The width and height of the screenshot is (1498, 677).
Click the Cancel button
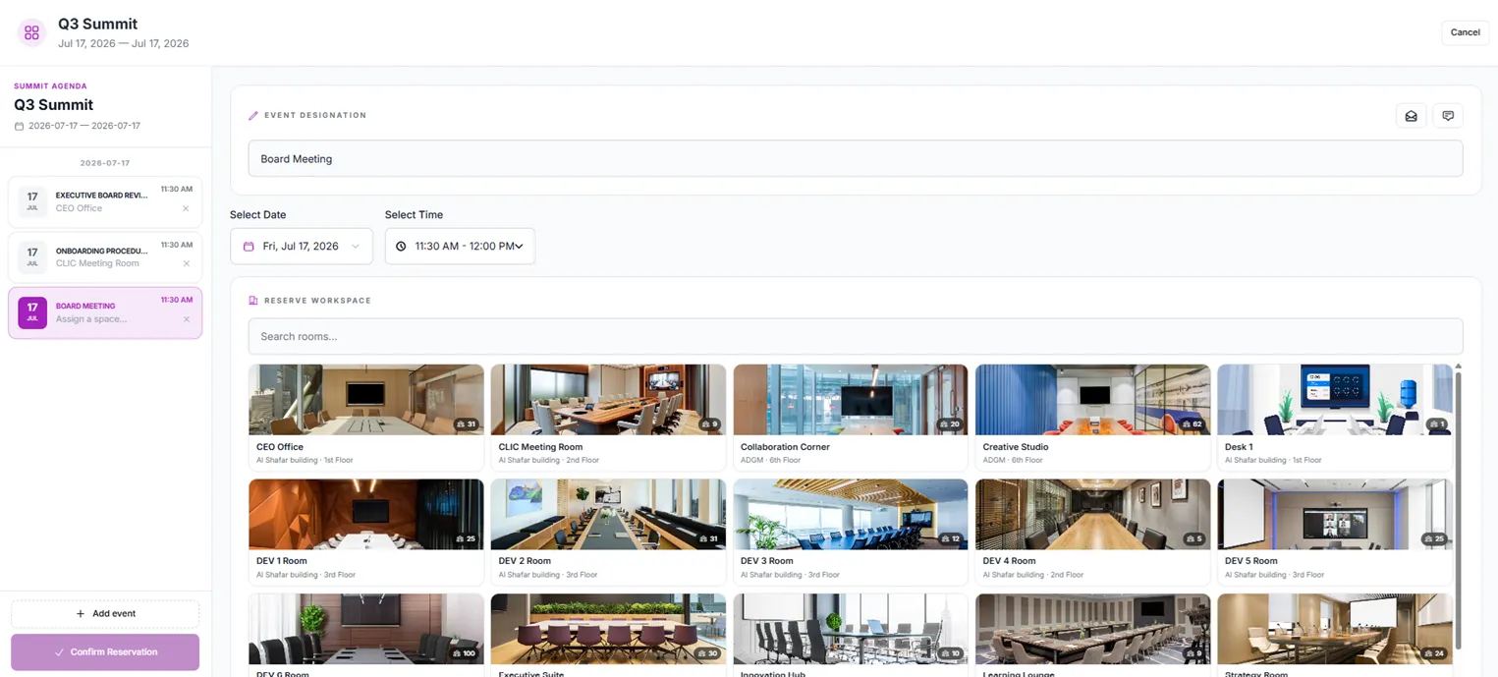coord(1465,32)
